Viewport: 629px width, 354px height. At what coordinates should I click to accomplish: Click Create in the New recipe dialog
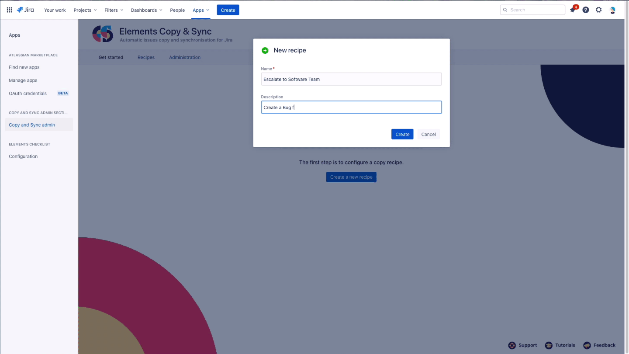coord(402,134)
